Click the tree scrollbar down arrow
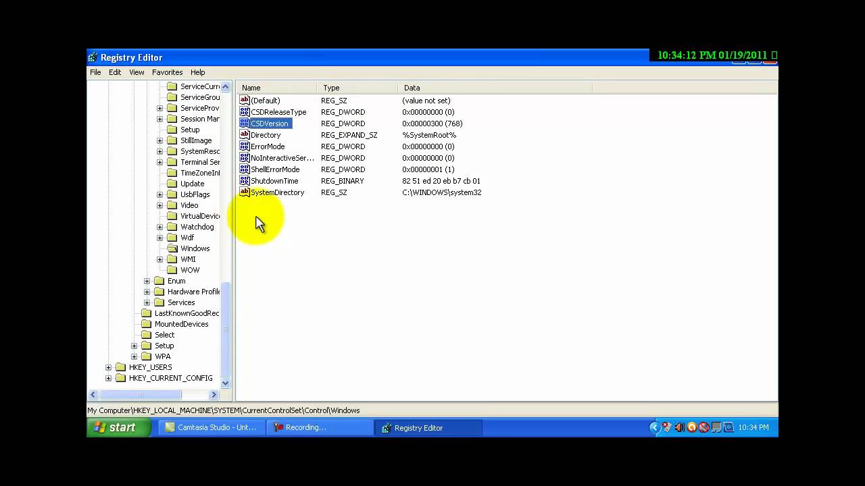The width and height of the screenshot is (865, 486). (226, 383)
